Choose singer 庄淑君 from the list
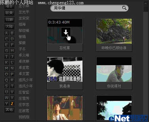Viewport: 149px width, 122px height. (x=24, y=111)
